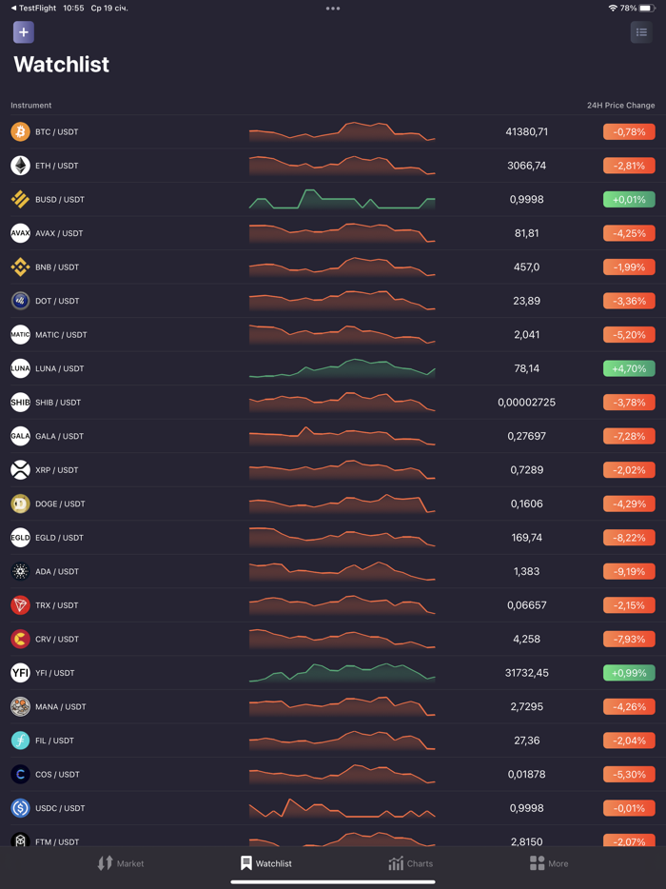Tap the Cardano coin icon
Viewport: 666px width, 889px height.
(20, 571)
